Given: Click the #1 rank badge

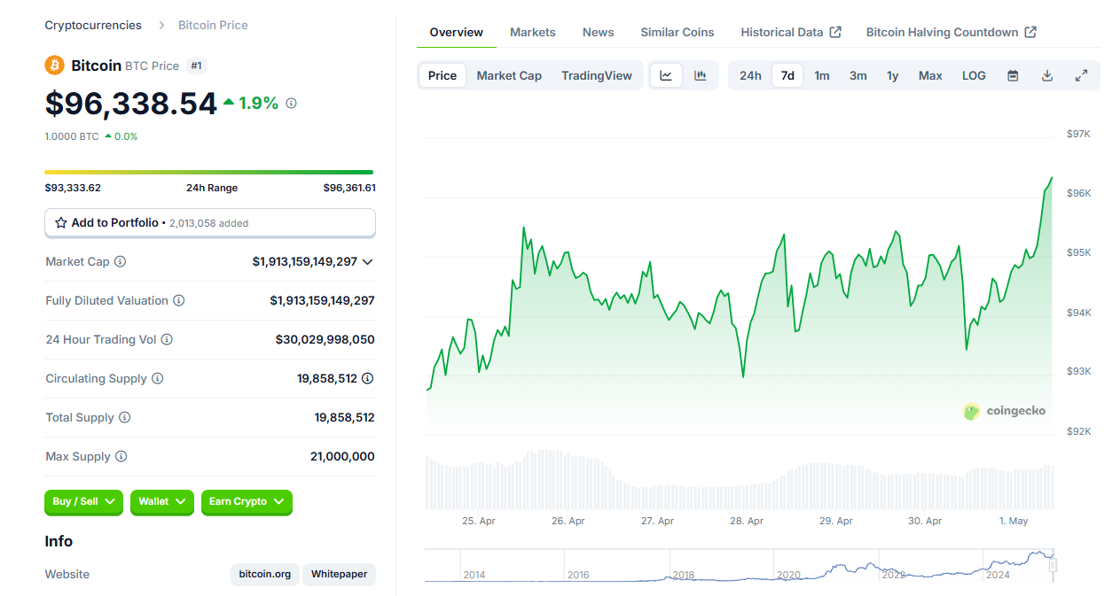Looking at the screenshot, I should pos(197,66).
